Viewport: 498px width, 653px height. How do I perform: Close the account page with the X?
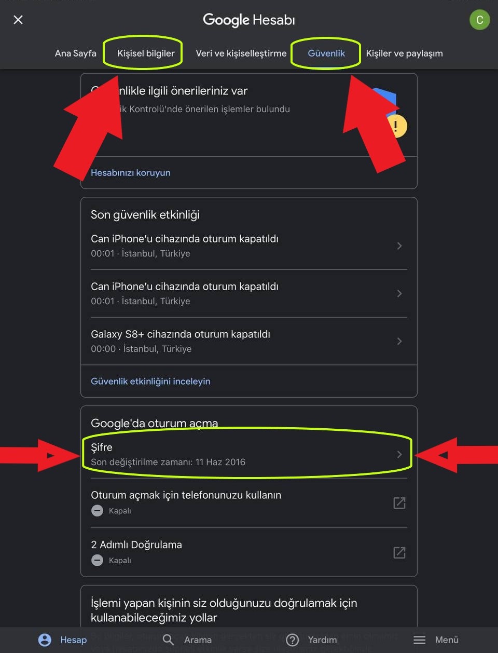point(18,20)
